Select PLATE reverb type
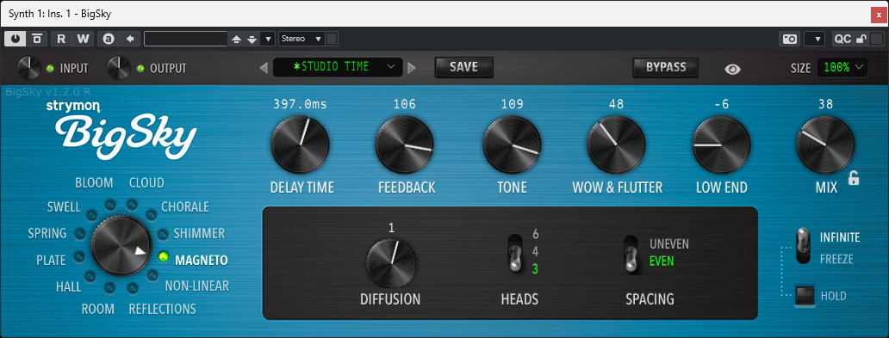This screenshot has height=338, width=889. (x=51, y=261)
